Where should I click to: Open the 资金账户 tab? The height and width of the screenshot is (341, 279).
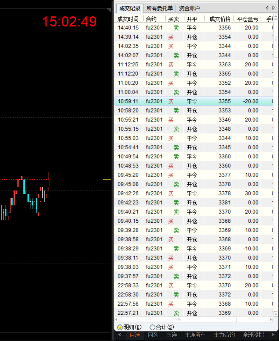(189, 8)
